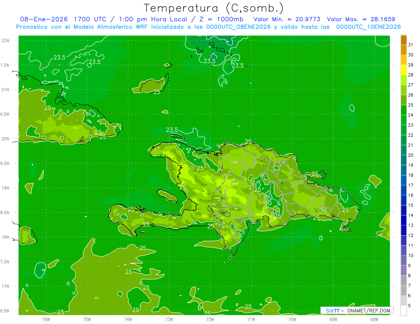Image resolution: width=420 pixels, height=324 pixels.
Task: Click the "68W" longitude axis label
Action: point(374,319)
